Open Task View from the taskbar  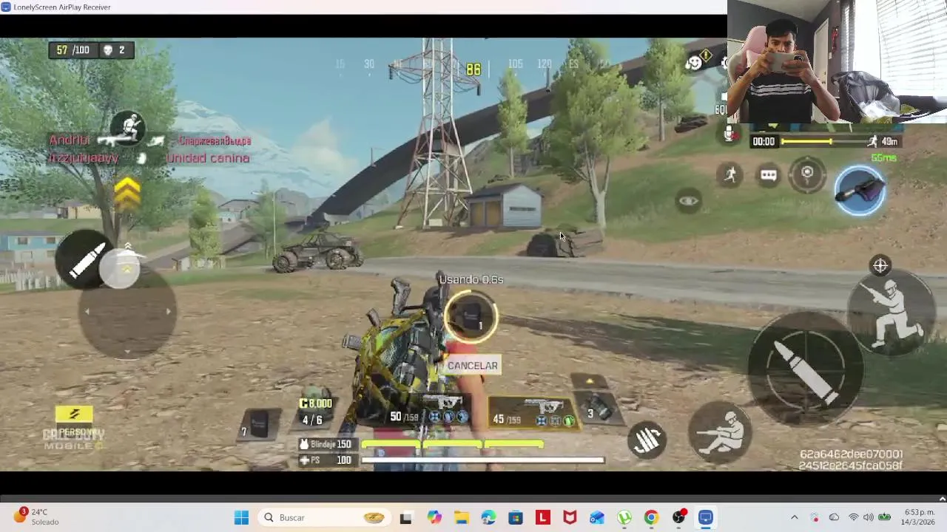coord(405,517)
